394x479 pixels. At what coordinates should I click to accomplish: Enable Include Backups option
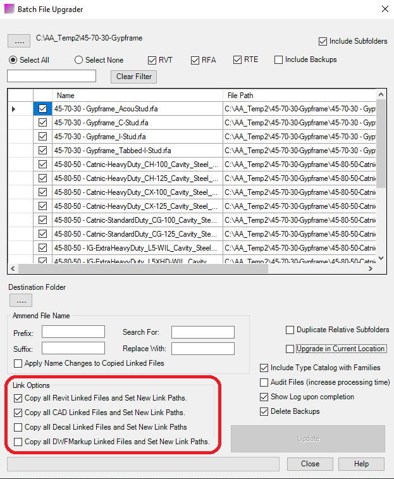(x=278, y=59)
